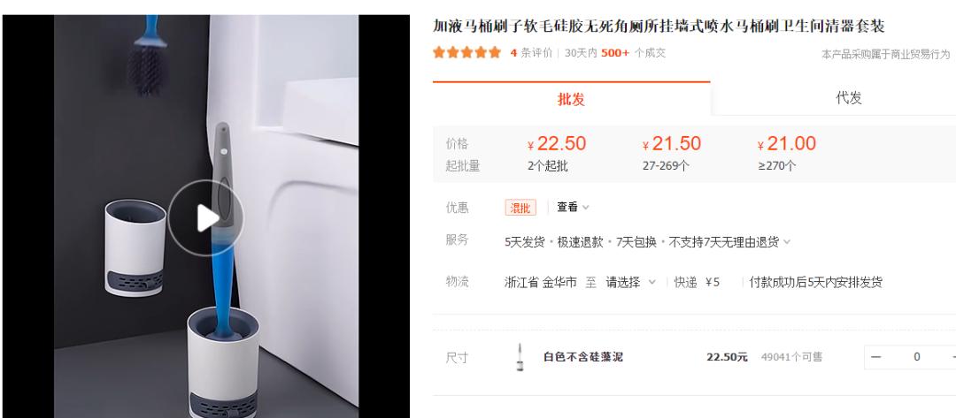The image size is (956, 418).
Task: Click the quantity input field
Action: [x=916, y=357]
